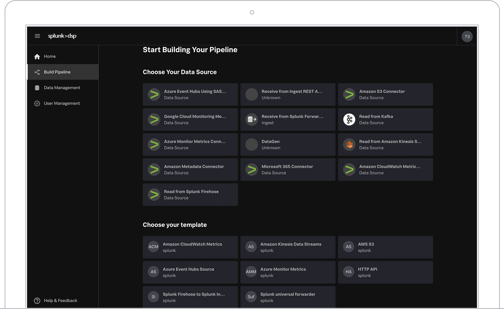Viewport: 504px width, 309px height.
Task: Click the Ingest REST API blank circle icon
Action: (x=251, y=95)
